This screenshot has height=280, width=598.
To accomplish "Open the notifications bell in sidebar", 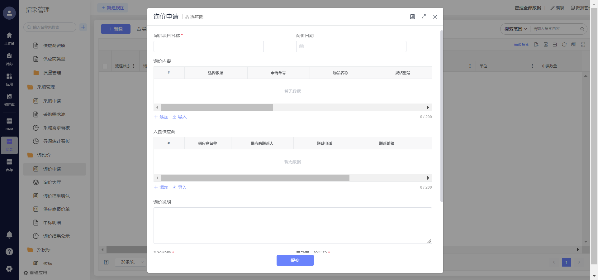I will tap(9, 235).
